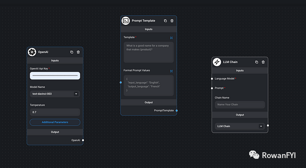Click the OpenAI logo icon
This screenshot has height=168, width=306.
pyautogui.click(x=32, y=52)
